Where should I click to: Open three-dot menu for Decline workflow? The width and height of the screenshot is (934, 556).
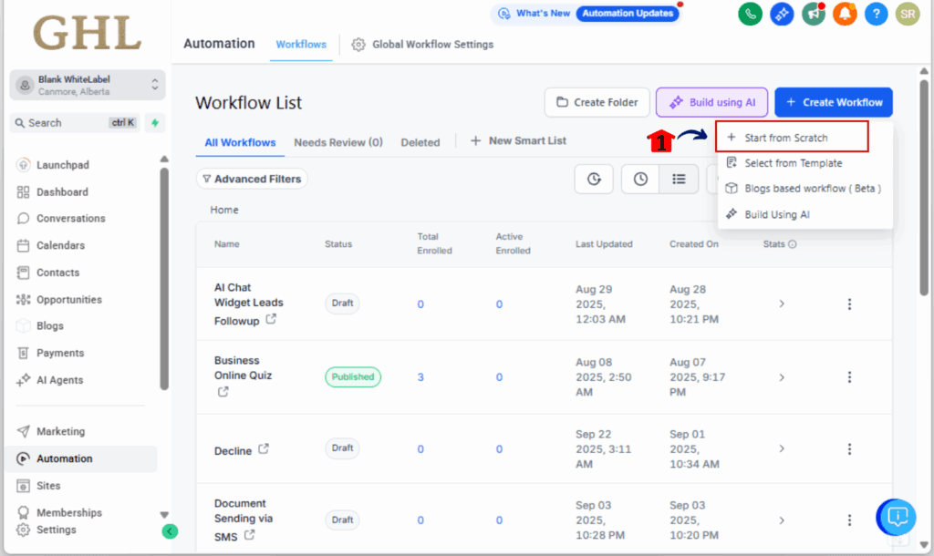849,448
